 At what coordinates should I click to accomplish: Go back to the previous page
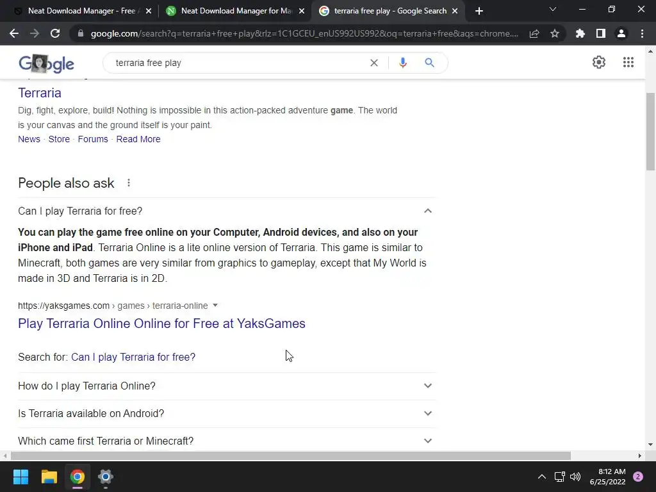click(14, 33)
